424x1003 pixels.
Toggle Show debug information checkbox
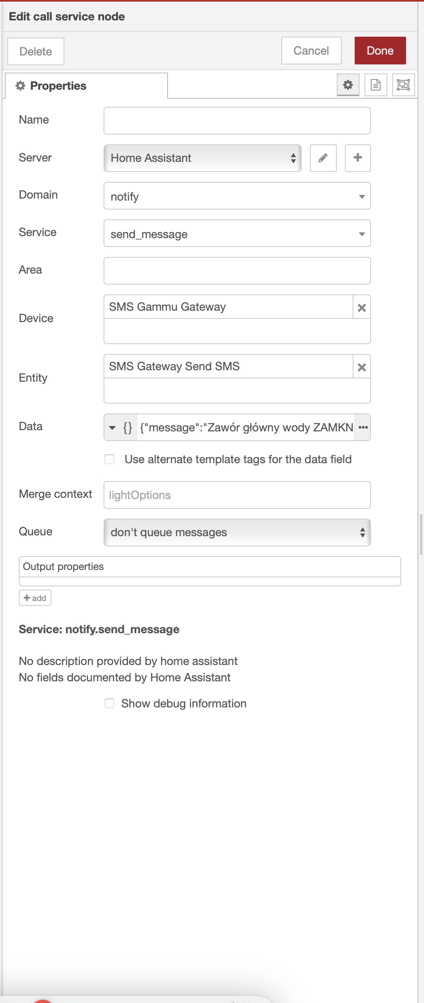coord(109,703)
